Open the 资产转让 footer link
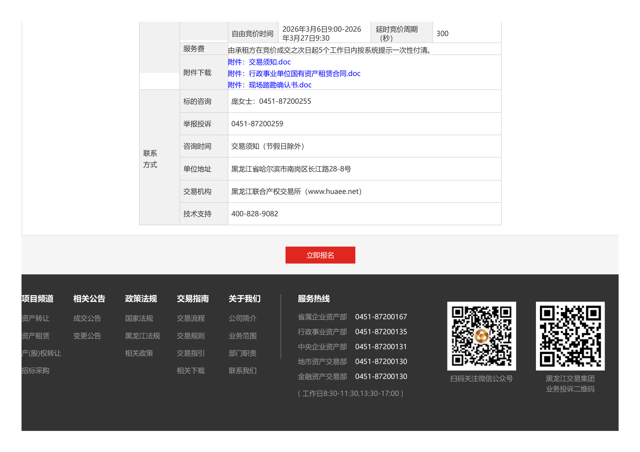Viewport: 640px width, 452px height. click(35, 318)
